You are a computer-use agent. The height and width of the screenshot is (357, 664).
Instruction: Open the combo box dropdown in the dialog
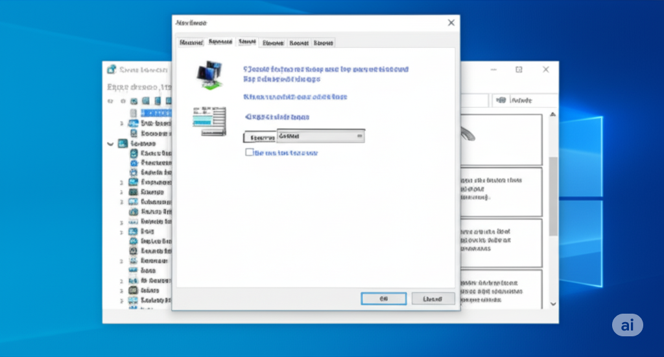click(320, 136)
